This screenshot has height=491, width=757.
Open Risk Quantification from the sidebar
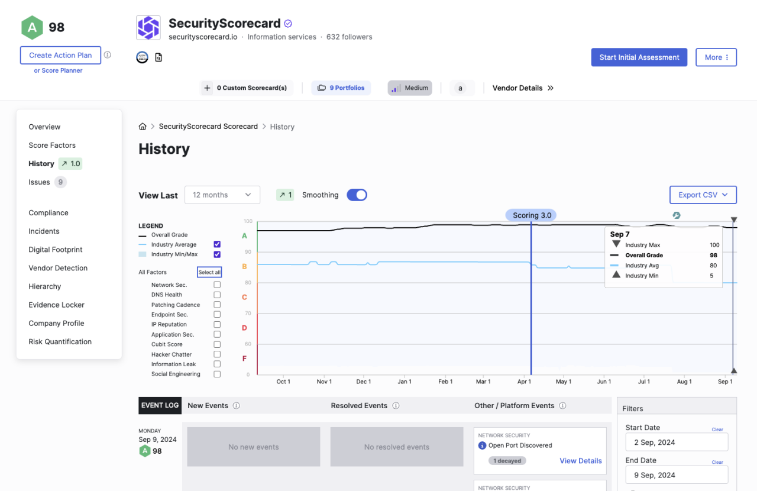pos(60,341)
